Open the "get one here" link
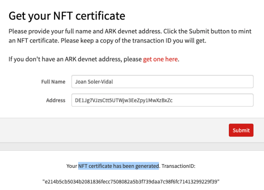The height and width of the screenshot is (190, 264). coord(161,59)
